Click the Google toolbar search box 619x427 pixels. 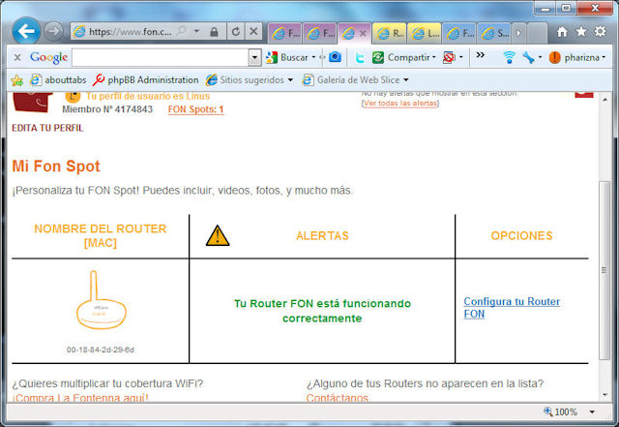click(x=161, y=58)
